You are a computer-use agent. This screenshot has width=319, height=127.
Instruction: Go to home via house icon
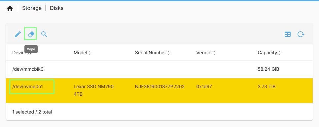(10, 9)
